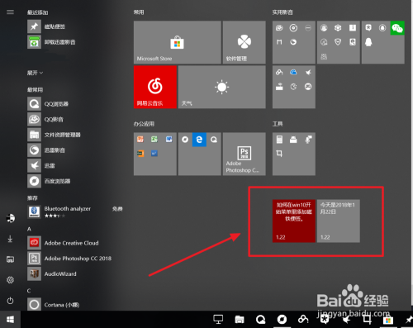Open the orange PowerPoint icon in the office folder
This screenshot has height=328, width=413.
coord(140,140)
